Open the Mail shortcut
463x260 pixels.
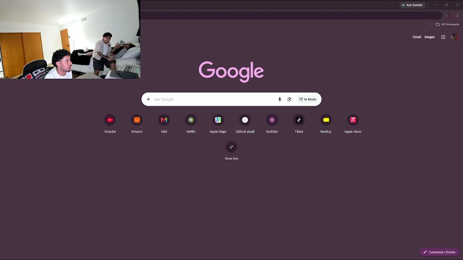point(164,124)
